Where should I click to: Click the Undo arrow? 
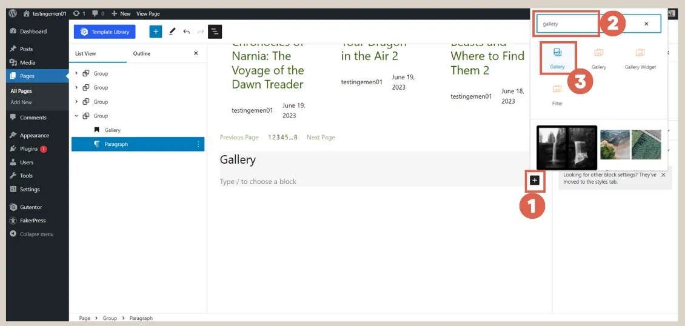(x=187, y=32)
